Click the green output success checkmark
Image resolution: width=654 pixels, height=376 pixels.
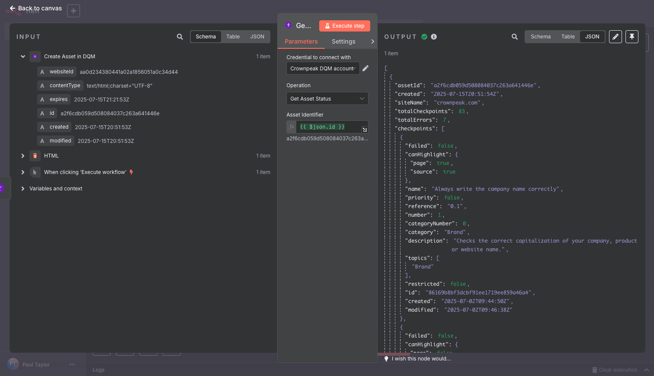424,37
